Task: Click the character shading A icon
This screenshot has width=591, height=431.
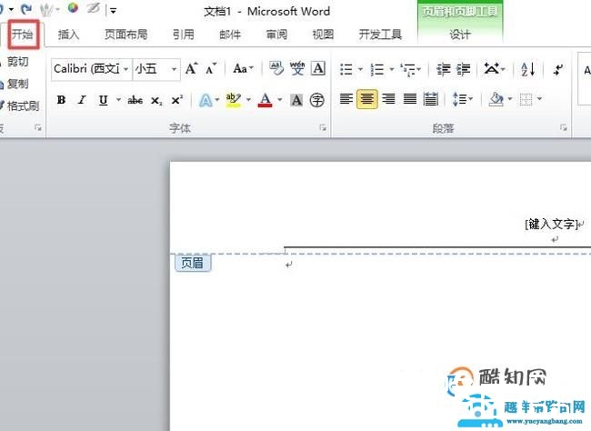Action: click(x=296, y=100)
